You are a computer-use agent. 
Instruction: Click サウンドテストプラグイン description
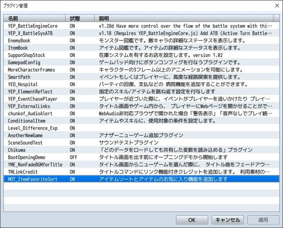[129, 143]
